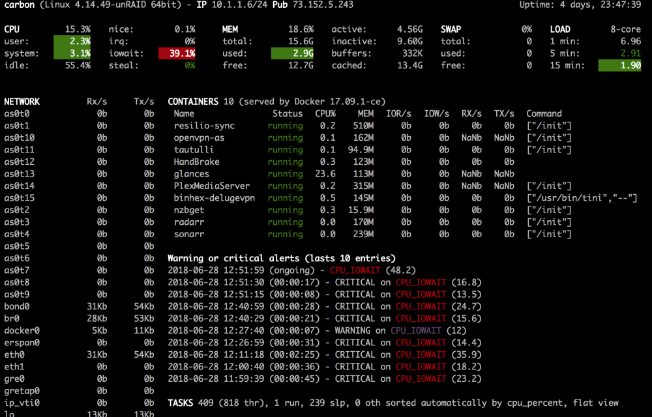Click the Command column header

[x=544, y=114]
